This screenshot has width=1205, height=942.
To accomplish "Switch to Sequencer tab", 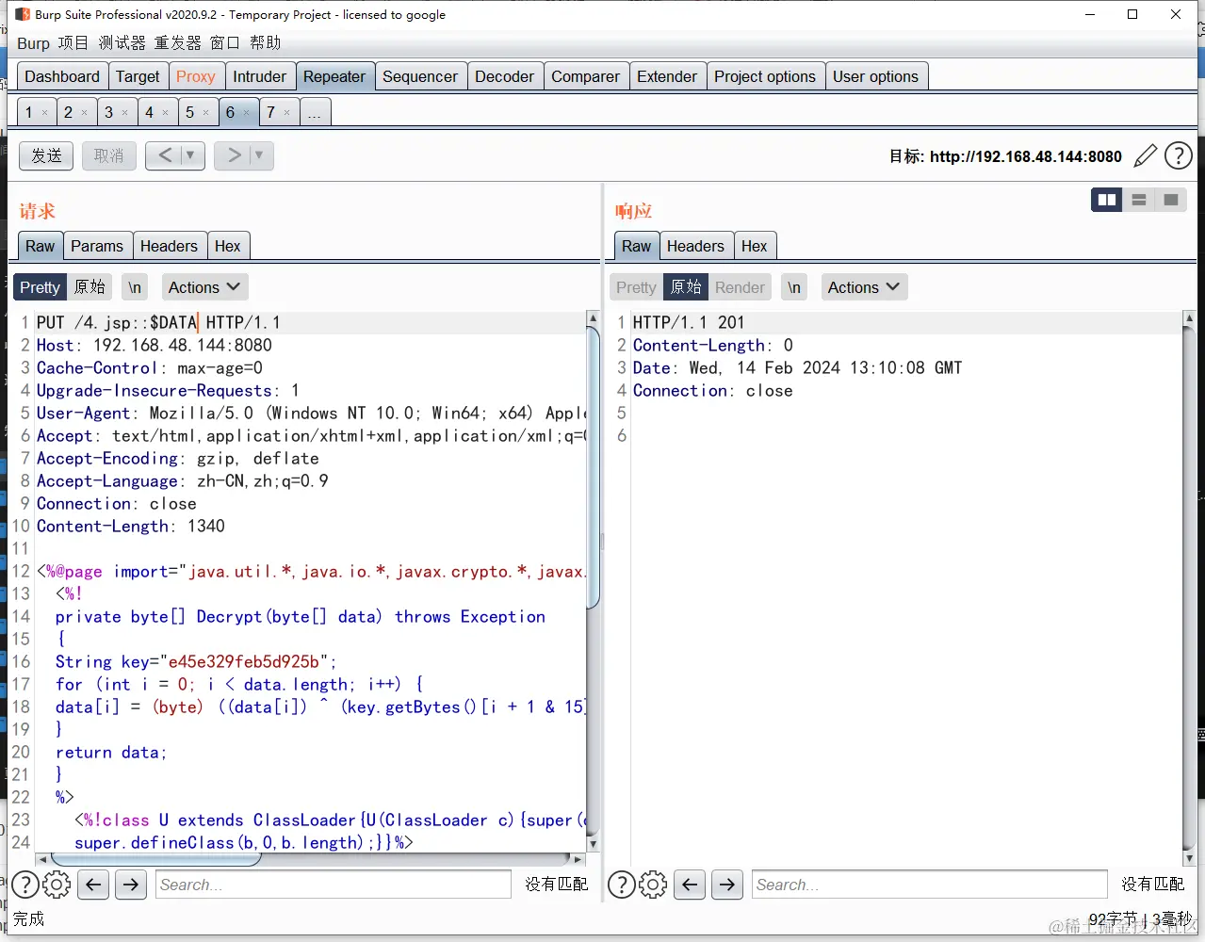I will [x=420, y=76].
